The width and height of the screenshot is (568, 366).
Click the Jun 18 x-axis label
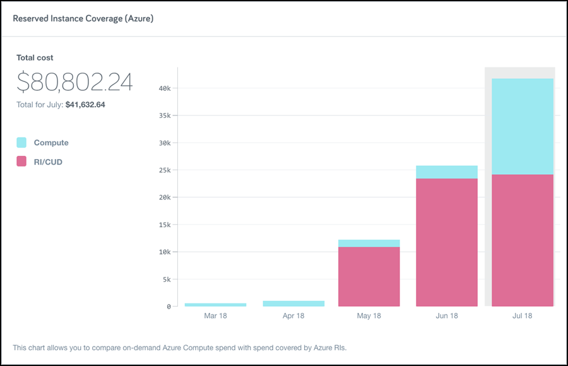tap(446, 316)
